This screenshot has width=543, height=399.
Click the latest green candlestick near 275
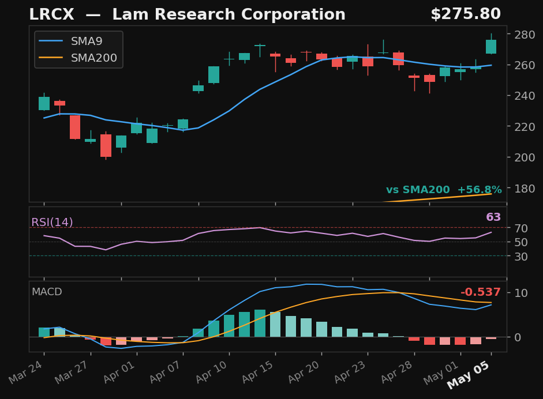pyautogui.click(x=491, y=47)
